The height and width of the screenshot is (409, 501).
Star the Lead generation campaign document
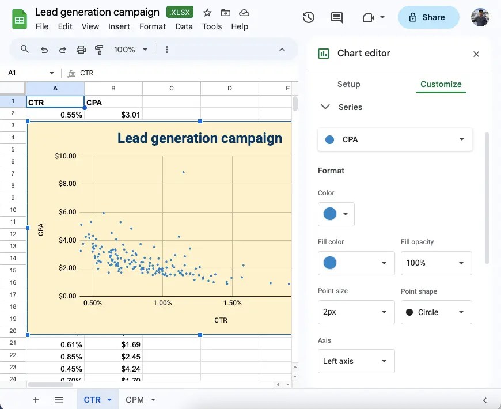click(x=207, y=12)
